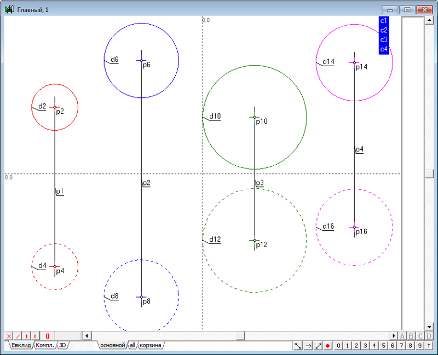
Task: Click number button 2 in bottom toolbar
Action: [x=356, y=346]
